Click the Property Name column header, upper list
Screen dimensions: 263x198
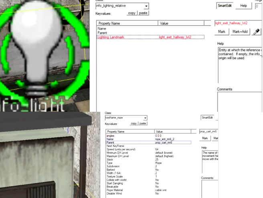click(127, 24)
